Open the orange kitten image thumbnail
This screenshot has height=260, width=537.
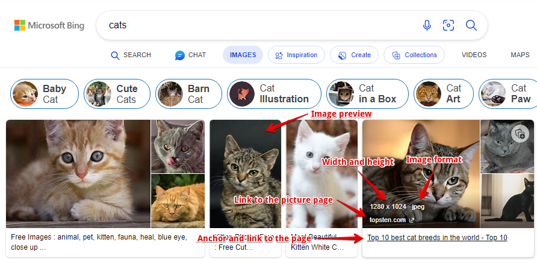tap(78, 173)
